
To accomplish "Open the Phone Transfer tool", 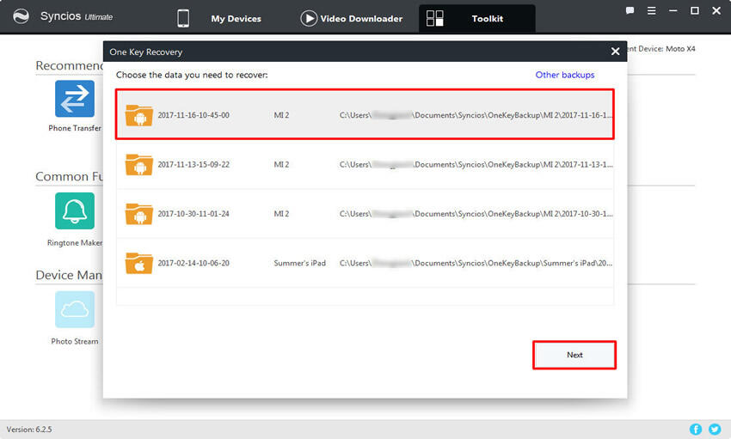I will [x=75, y=99].
